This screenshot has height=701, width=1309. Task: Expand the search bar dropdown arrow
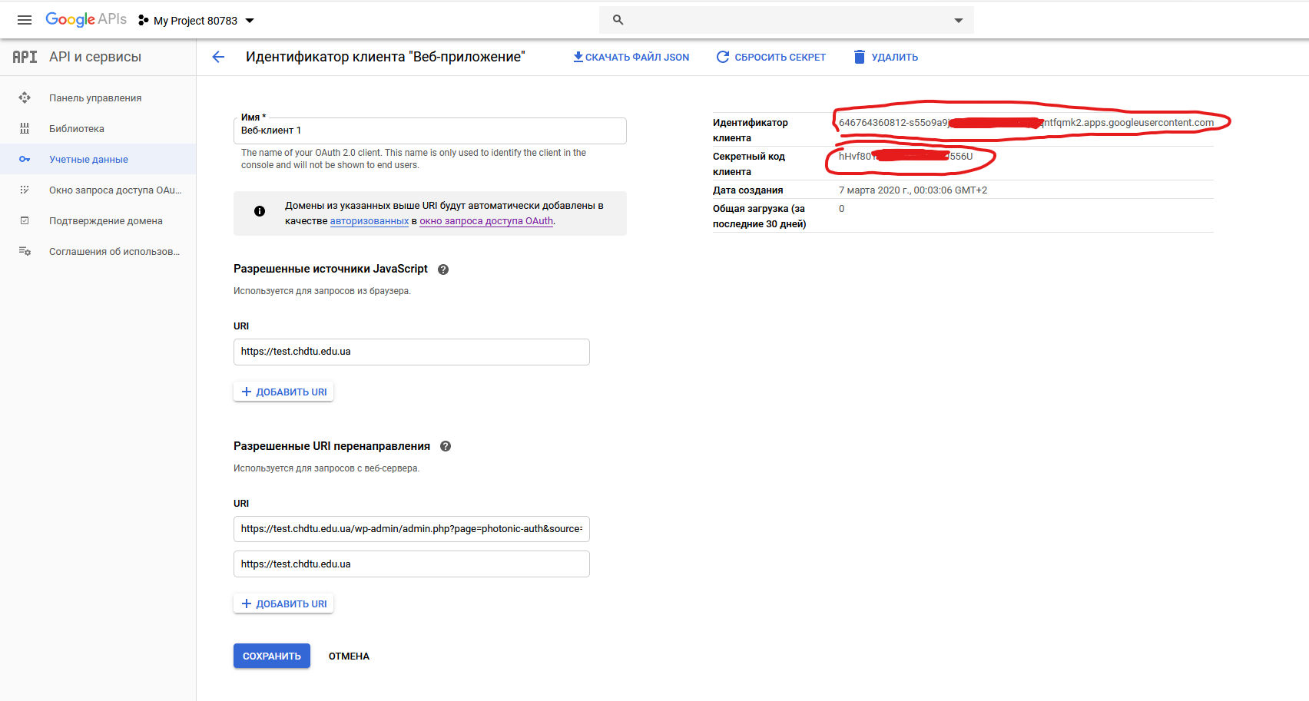pyautogui.click(x=959, y=21)
